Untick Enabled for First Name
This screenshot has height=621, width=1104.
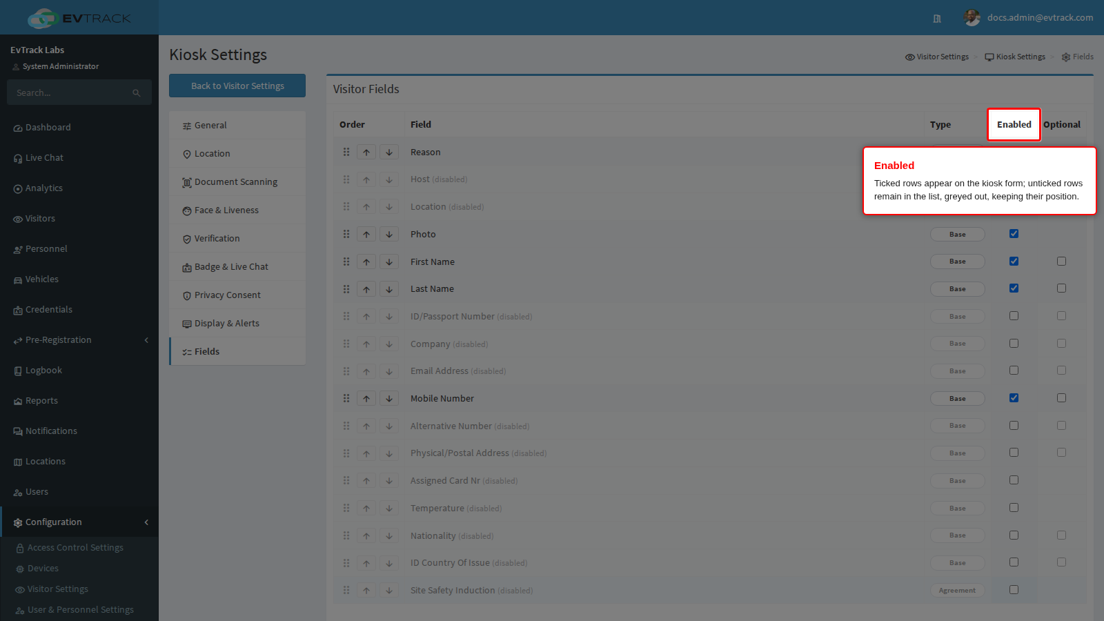1014,262
